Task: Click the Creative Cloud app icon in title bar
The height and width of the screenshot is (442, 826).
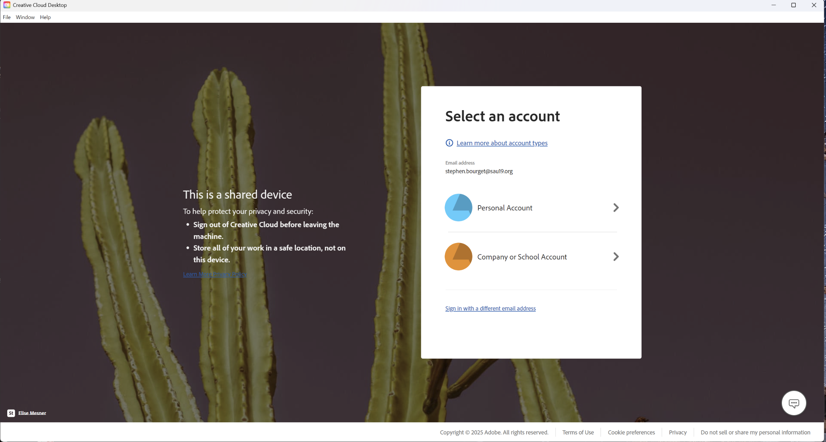Action: pos(7,5)
